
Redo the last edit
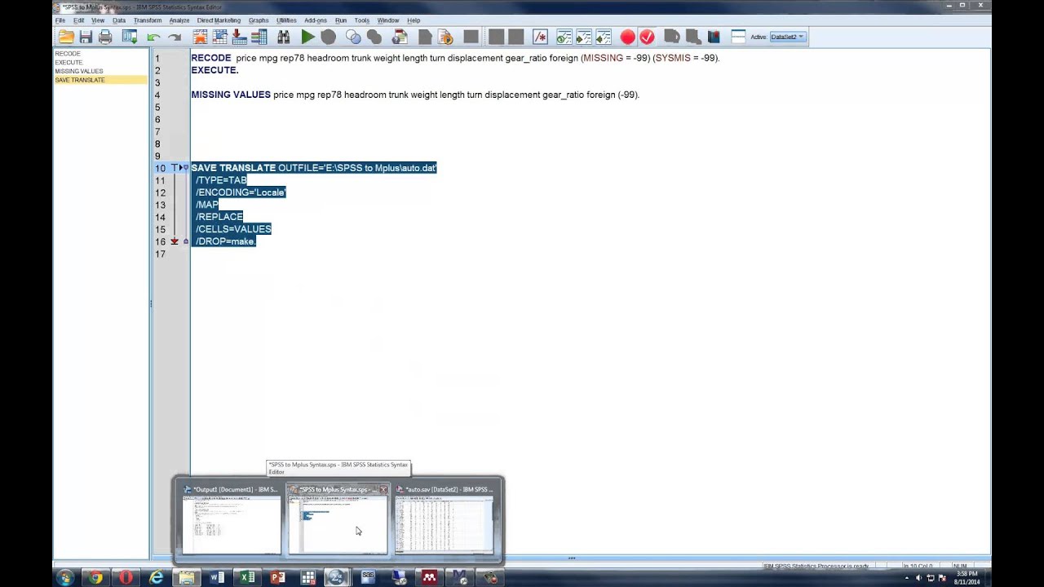pos(174,37)
